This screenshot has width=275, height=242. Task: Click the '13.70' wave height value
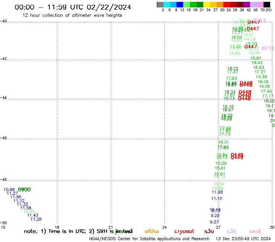254,53
